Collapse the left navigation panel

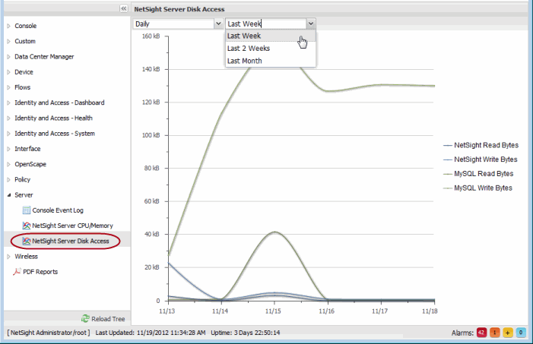click(x=123, y=8)
